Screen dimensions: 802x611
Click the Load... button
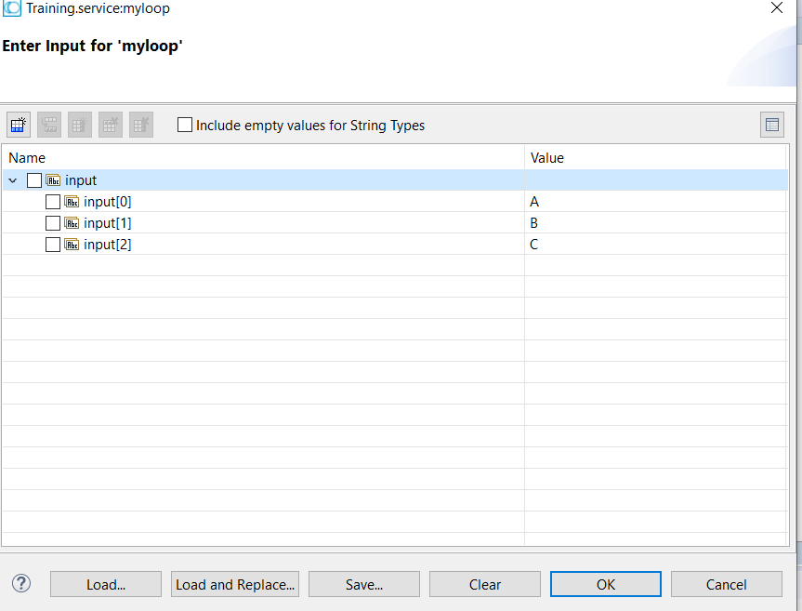tap(106, 584)
